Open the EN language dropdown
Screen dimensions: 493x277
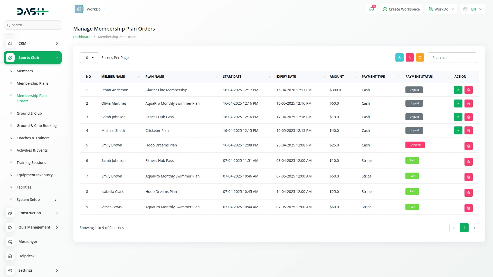tap(472, 9)
